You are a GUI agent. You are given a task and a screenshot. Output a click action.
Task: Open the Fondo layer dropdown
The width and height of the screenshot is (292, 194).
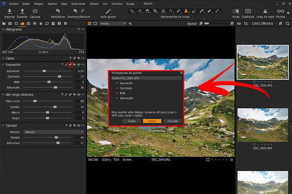coord(113,23)
